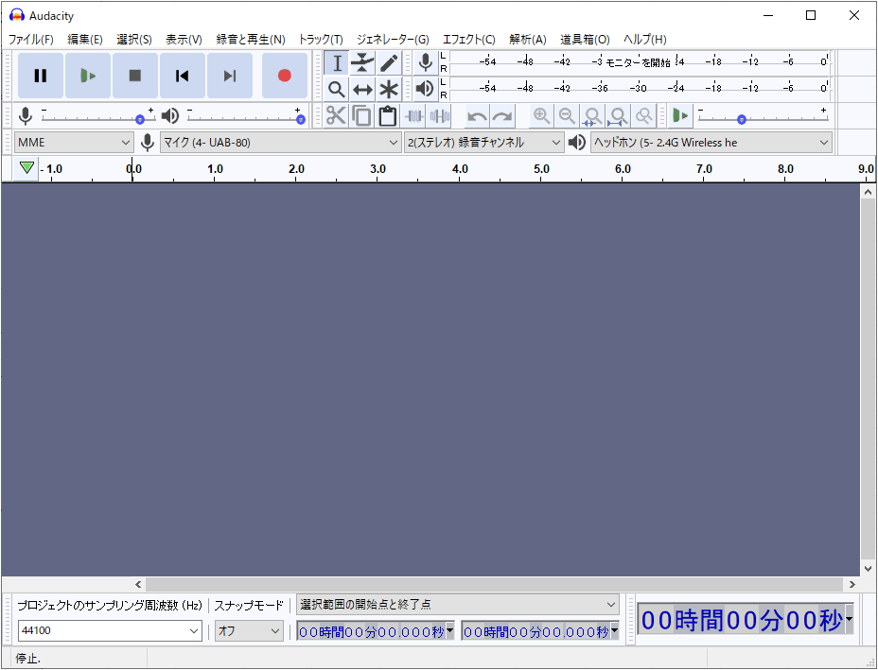Select the Multi-Tool (asterisk)
The image size is (878, 670).
click(x=389, y=89)
